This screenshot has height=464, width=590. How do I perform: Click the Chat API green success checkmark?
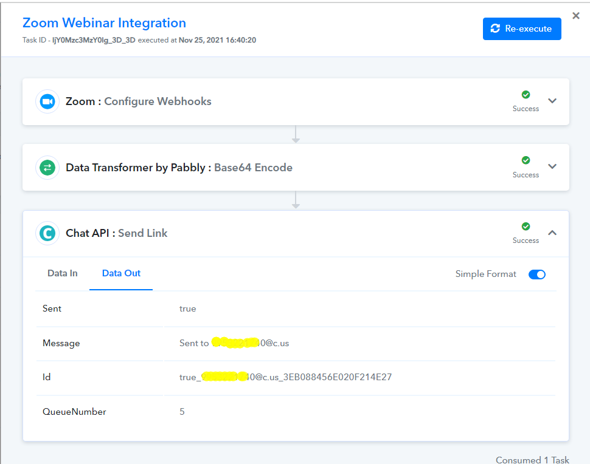click(526, 226)
